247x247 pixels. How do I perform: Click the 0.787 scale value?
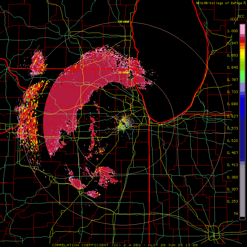(x=232, y=80)
